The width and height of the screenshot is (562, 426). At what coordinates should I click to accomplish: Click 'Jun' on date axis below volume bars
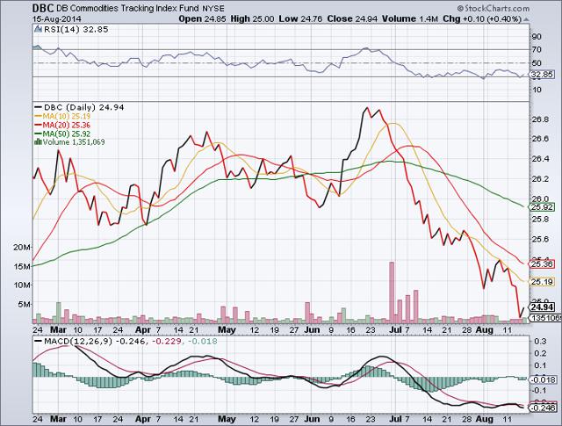click(x=312, y=329)
